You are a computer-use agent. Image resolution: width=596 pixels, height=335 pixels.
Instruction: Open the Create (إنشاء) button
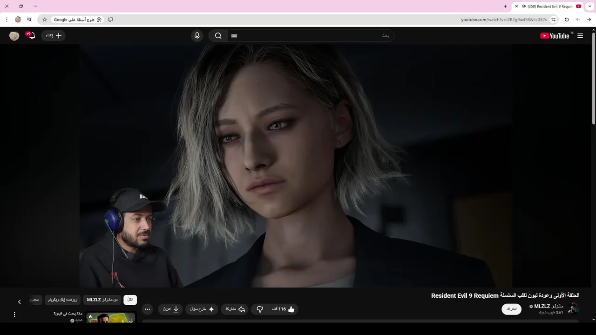(x=54, y=35)
